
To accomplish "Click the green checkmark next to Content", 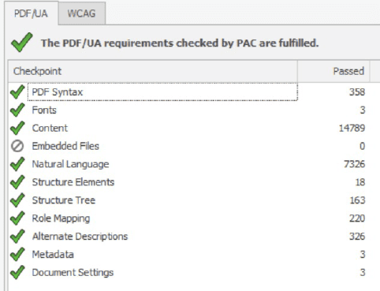I will pyautogui.click(x=17, y=128).
